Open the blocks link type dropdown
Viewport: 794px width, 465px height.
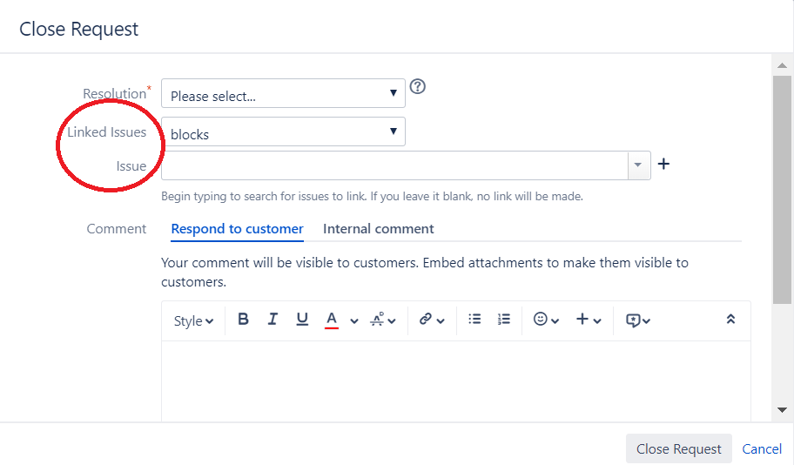pos(283,131)
